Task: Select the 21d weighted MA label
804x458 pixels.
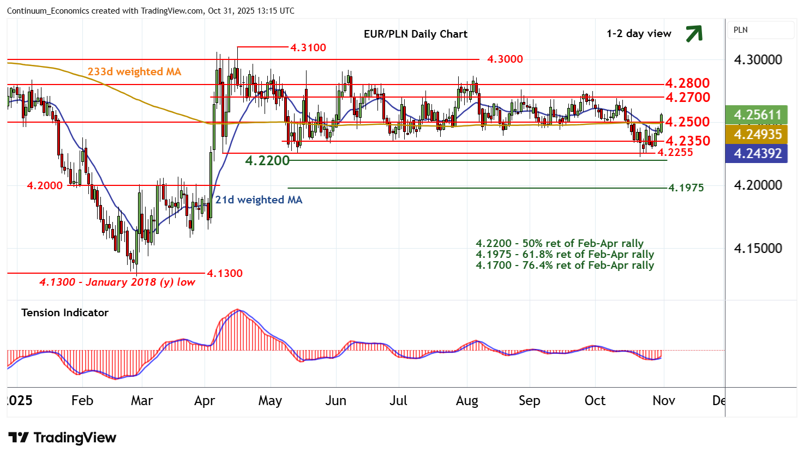Action: click(x=259, y=200)
